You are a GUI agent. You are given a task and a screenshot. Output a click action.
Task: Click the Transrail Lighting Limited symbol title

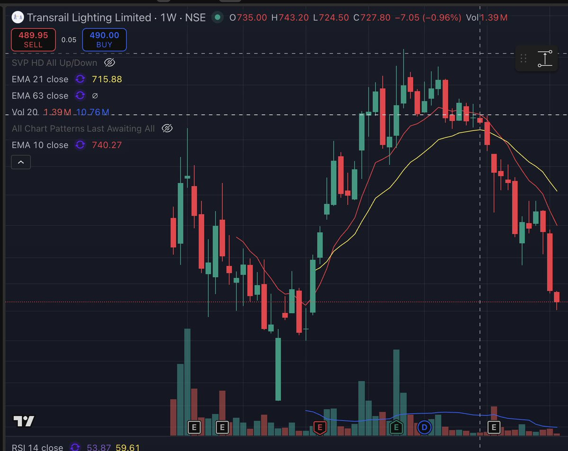click(x=89, y=18)
